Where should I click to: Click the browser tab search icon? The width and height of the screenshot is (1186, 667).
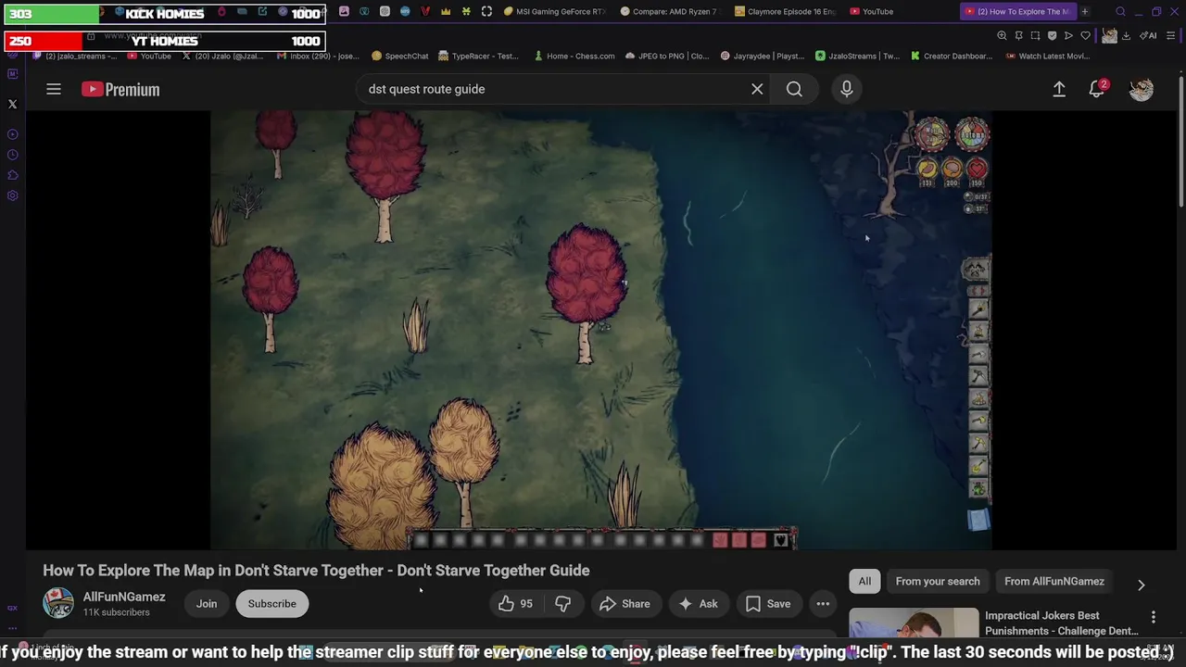1120,12
